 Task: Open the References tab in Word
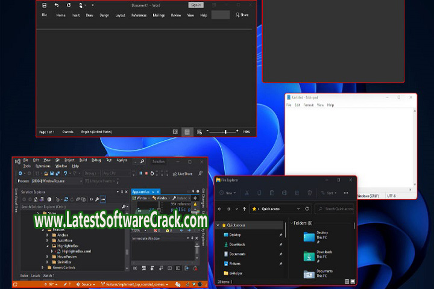click(139, 15)
